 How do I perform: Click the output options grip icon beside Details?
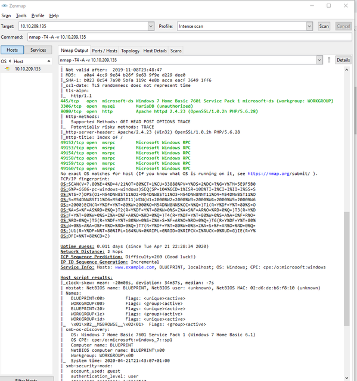tap(329, 60)
